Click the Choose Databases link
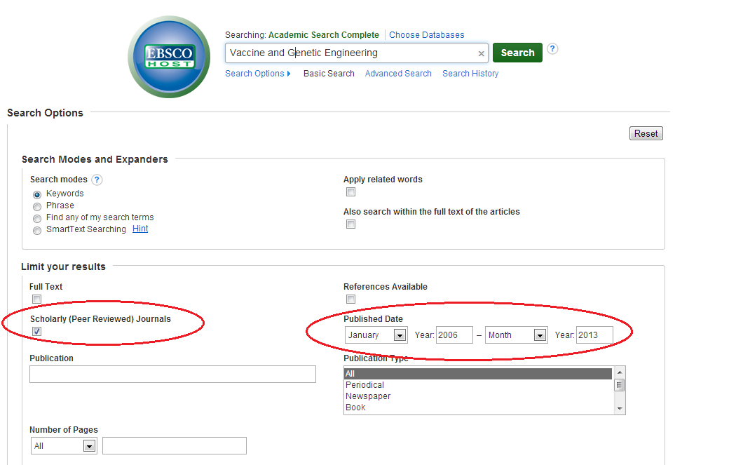Viewport: 729px width, 465px height. 426,34
